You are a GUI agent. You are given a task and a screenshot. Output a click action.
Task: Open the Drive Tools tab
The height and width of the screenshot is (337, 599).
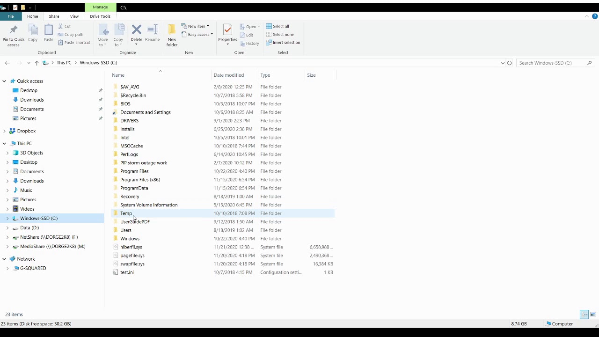(x=100, y=16)
